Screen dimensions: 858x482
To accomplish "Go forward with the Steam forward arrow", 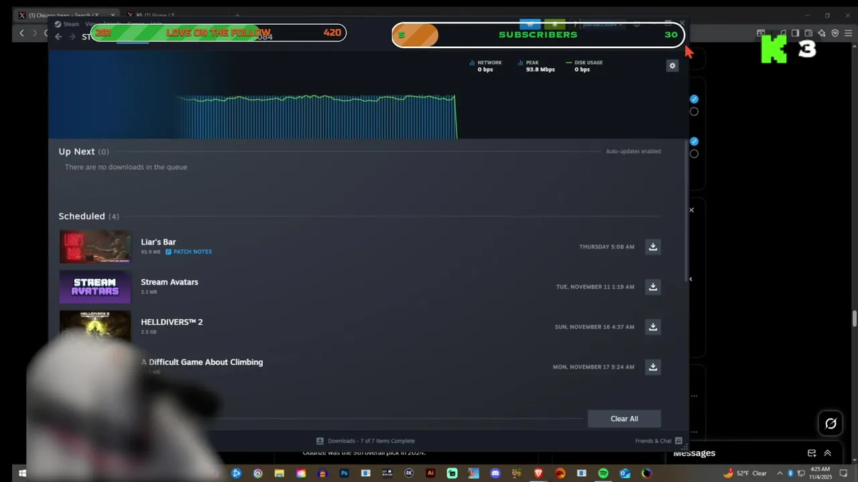I will point(71,37).
